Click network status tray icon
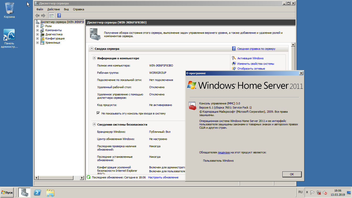Screen dimensions: 352x198 [x=319, y=192]
